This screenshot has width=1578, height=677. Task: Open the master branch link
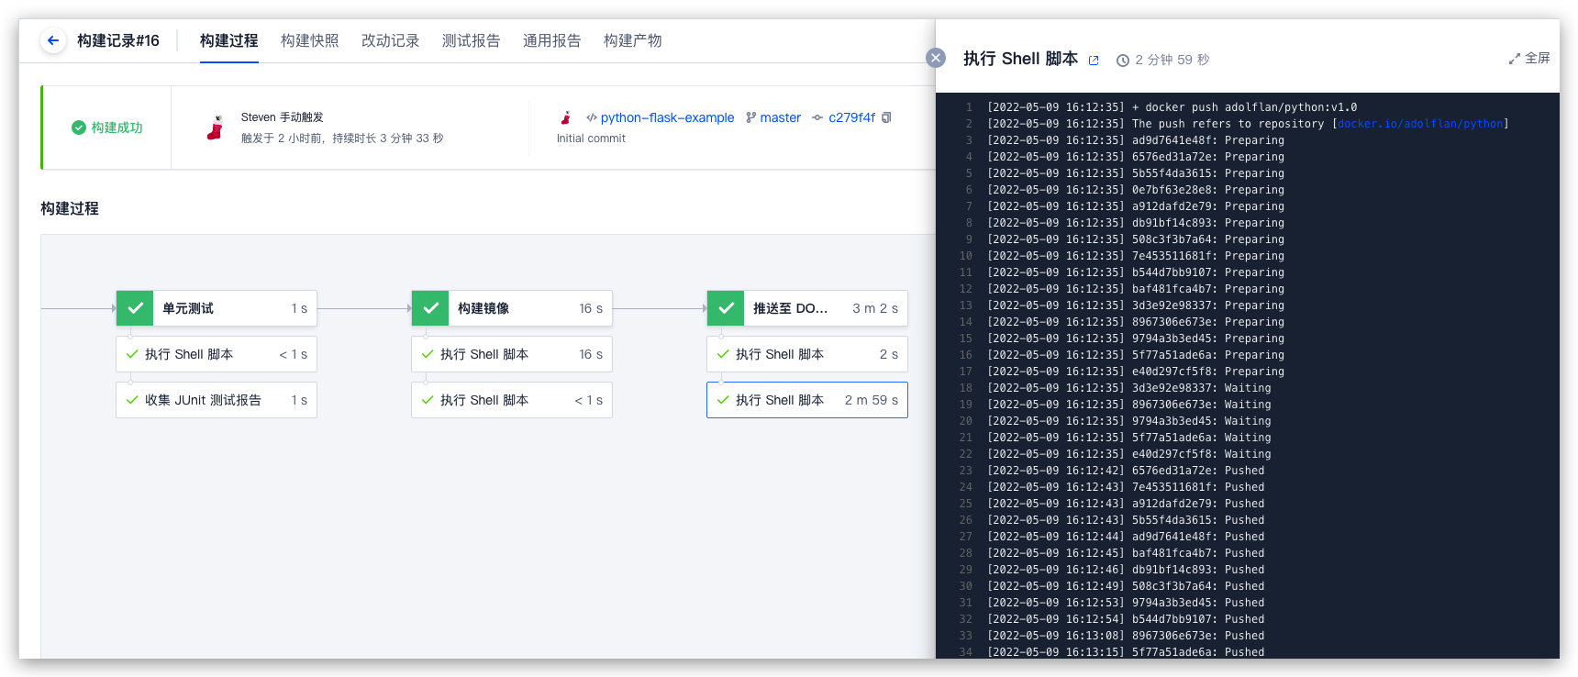pos(781,117)
